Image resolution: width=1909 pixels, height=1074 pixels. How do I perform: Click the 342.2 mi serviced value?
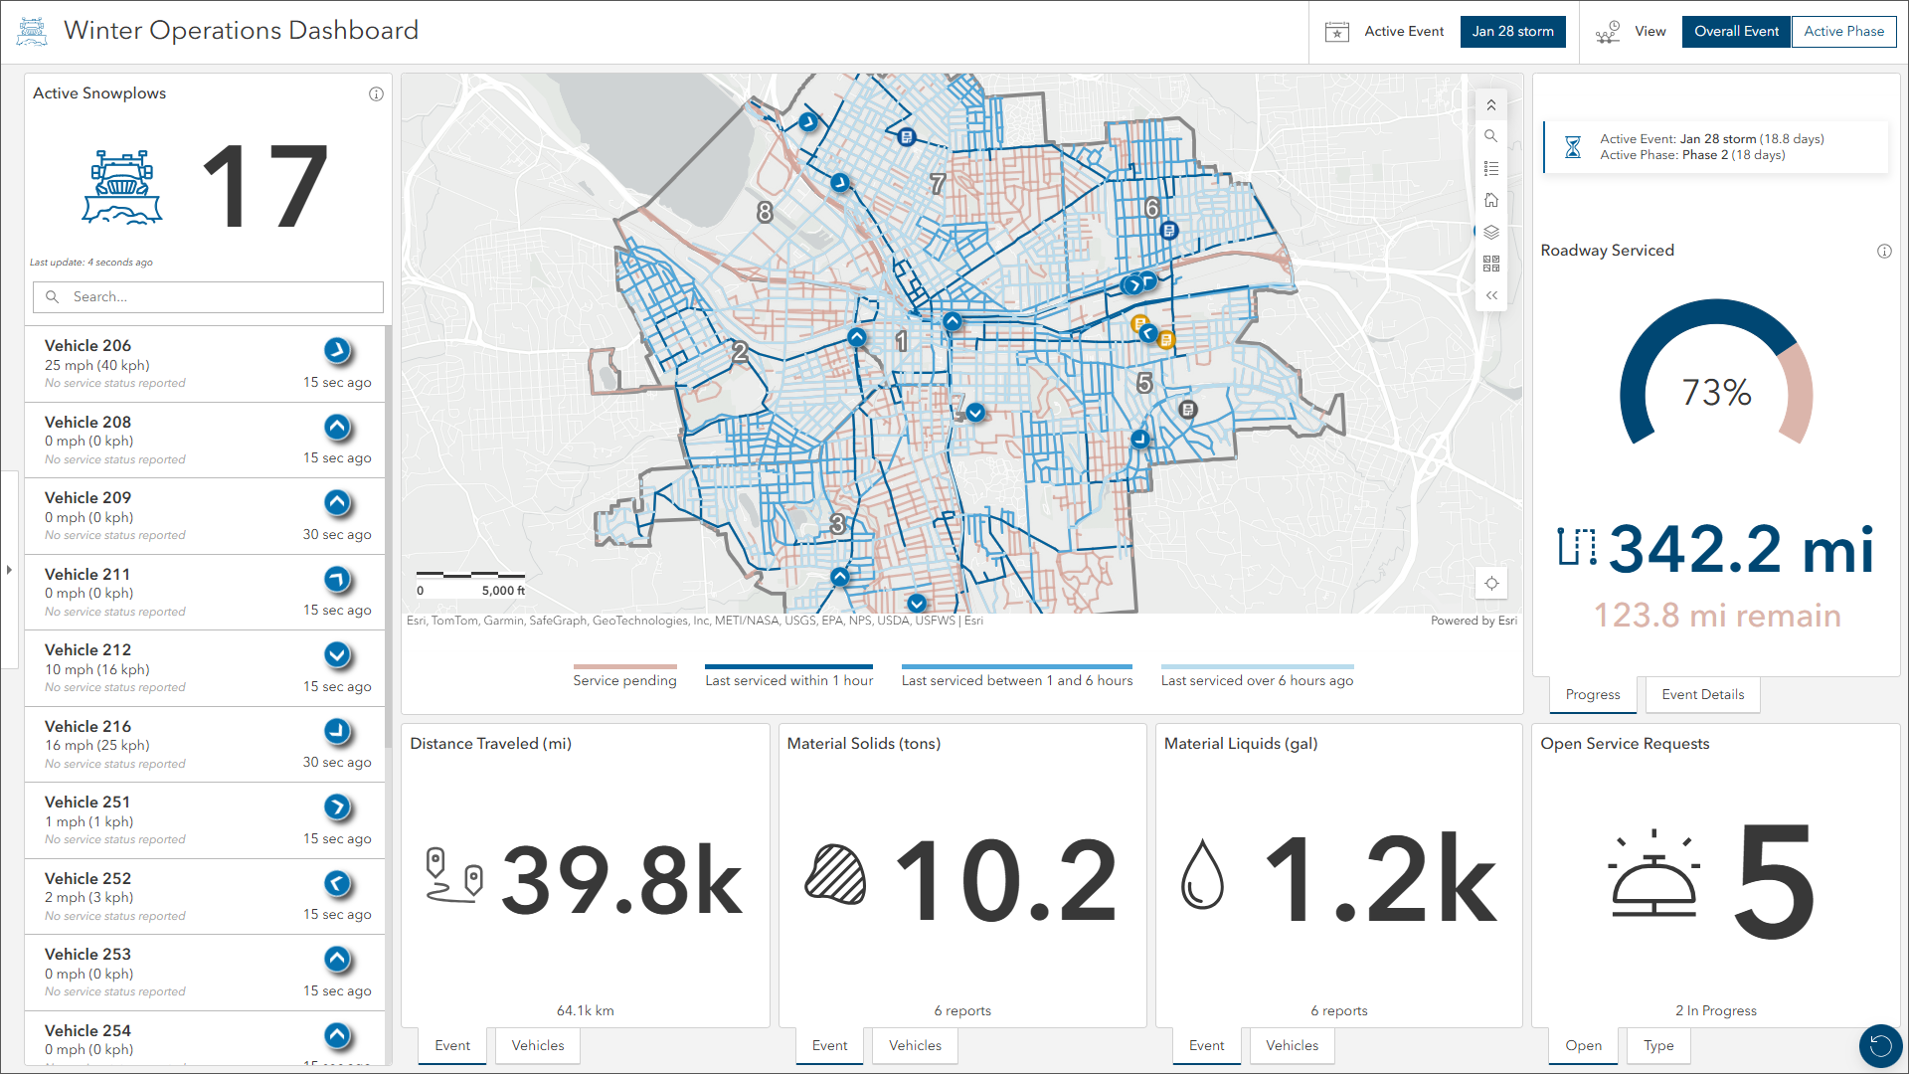click(1741, 548)
